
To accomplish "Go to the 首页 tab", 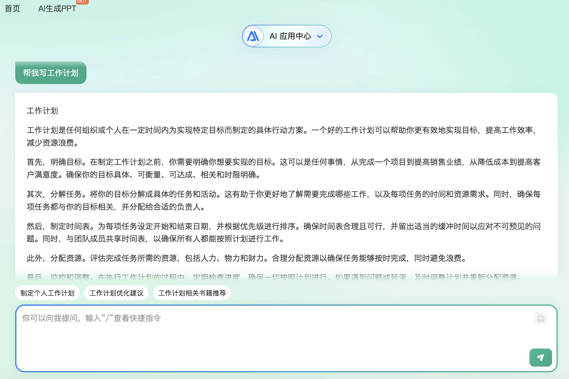I will point(12,8).
